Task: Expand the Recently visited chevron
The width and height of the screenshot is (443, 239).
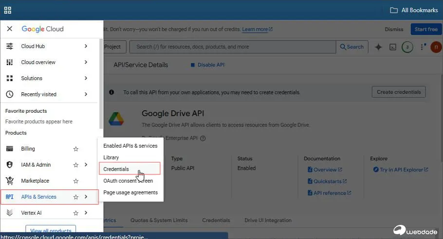Action: tap(86, 94)
